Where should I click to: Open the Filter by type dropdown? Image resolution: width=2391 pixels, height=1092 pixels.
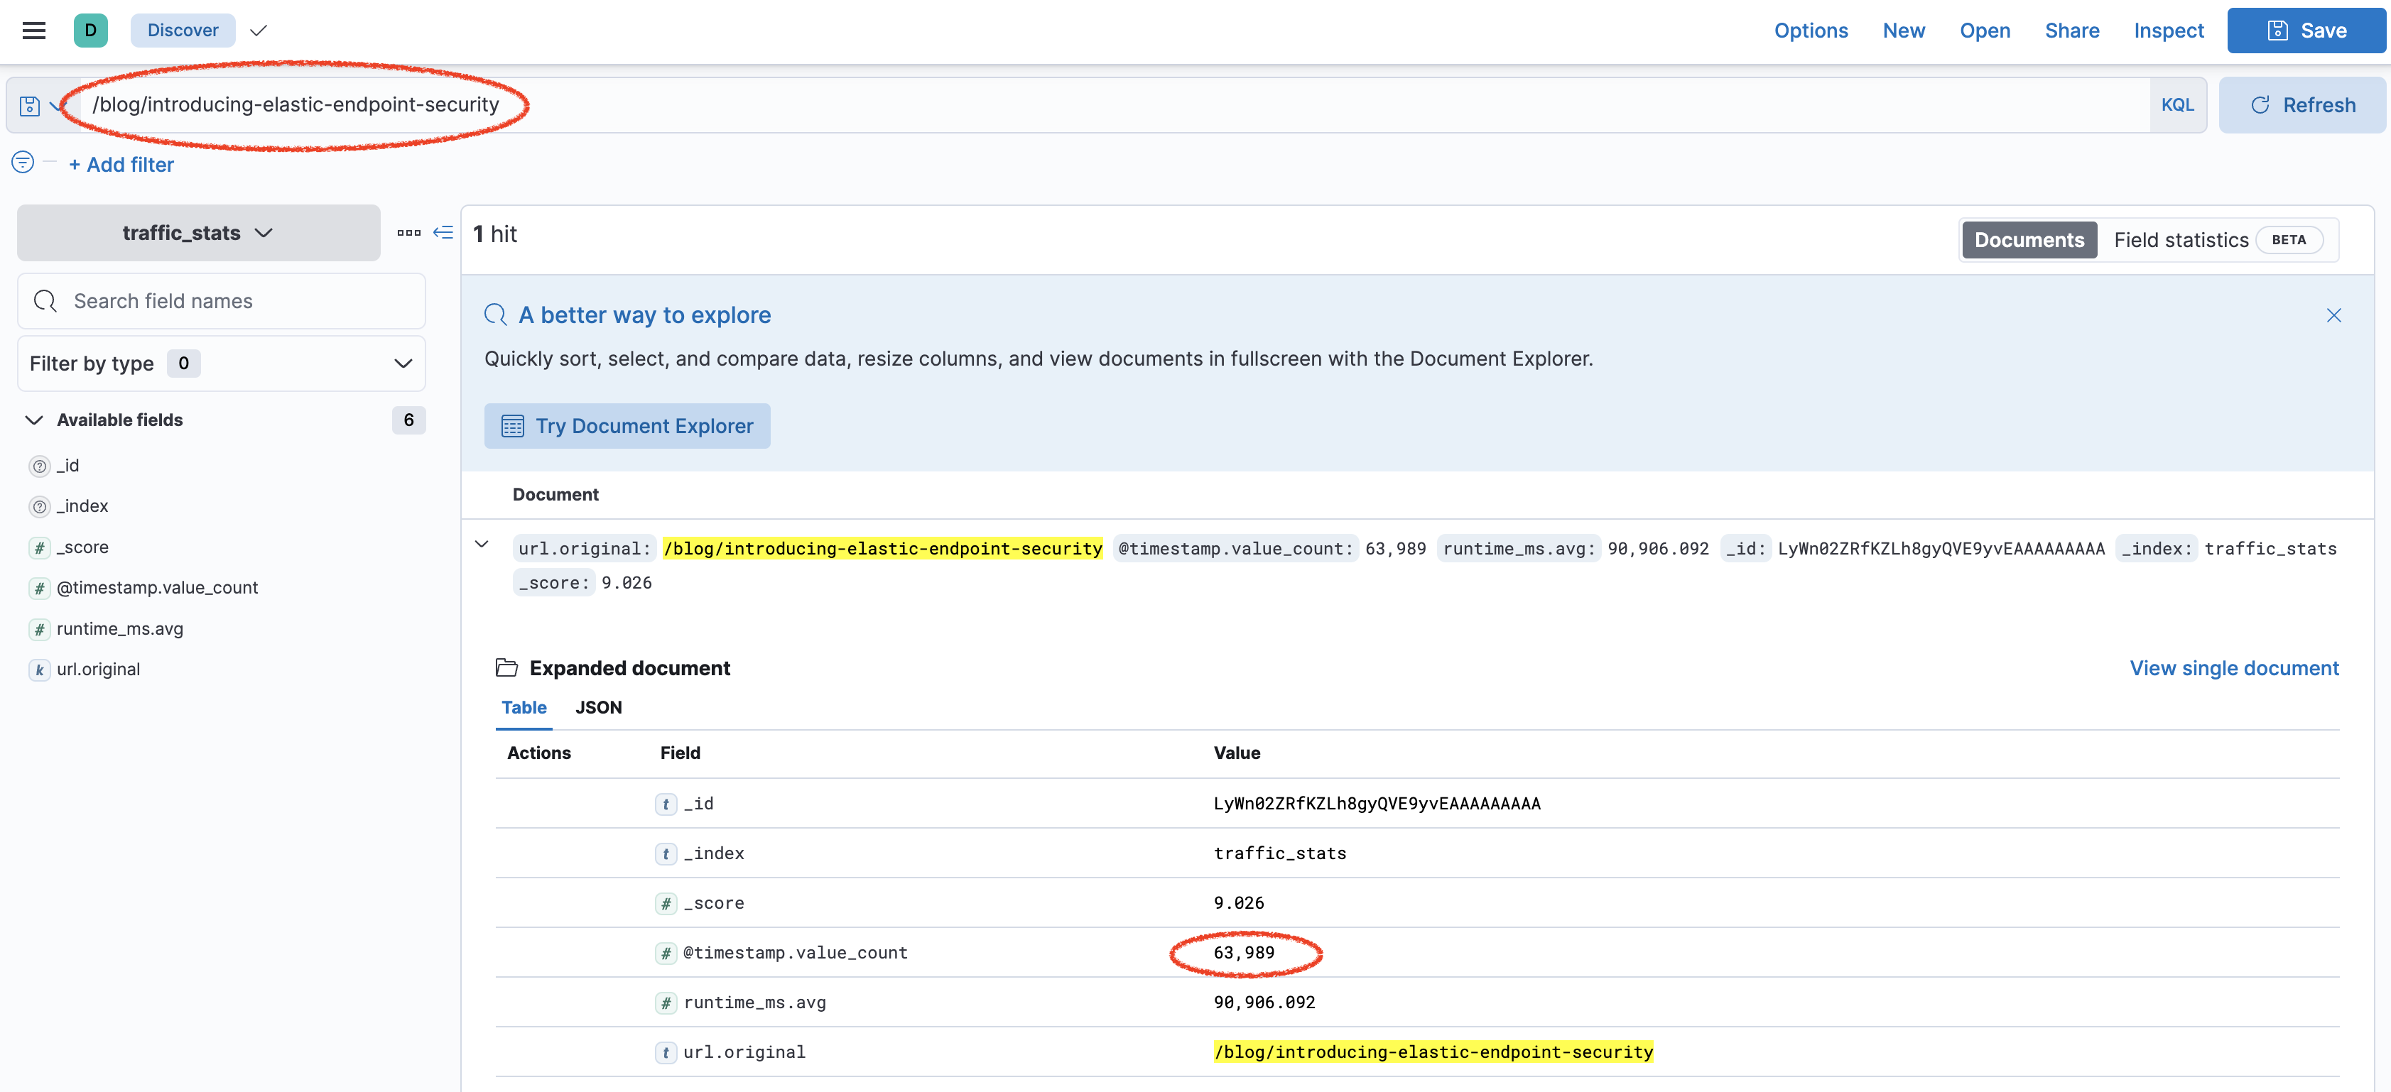[221, 364]
